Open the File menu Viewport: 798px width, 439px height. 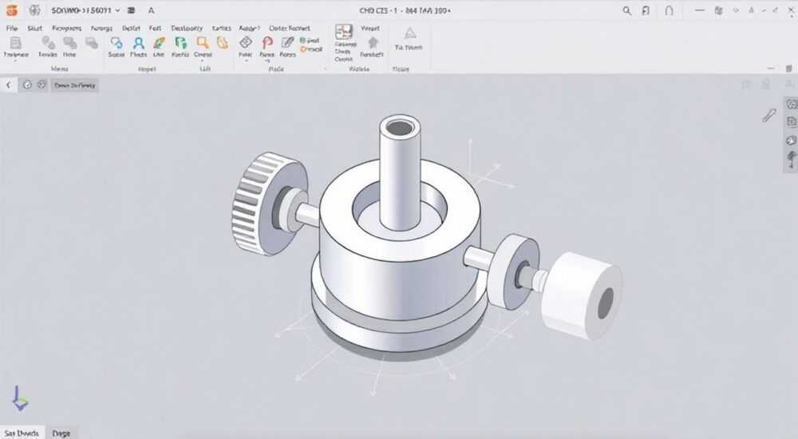12,29
